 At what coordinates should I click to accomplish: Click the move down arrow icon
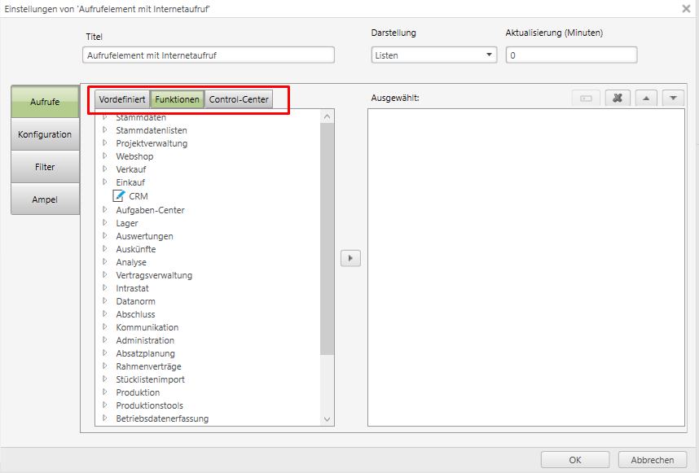[672, 98]
